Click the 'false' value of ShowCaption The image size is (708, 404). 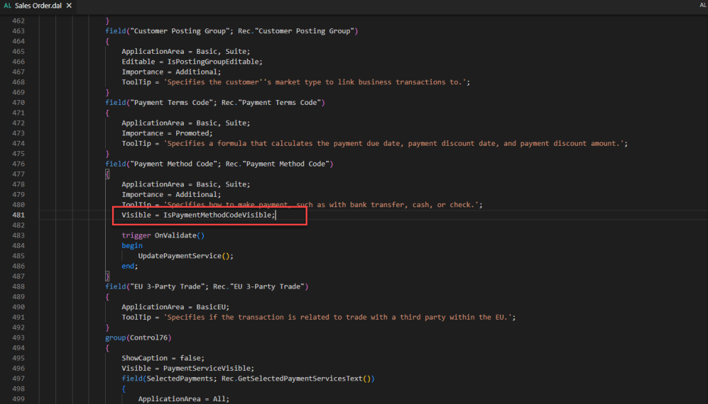(191, 358)
